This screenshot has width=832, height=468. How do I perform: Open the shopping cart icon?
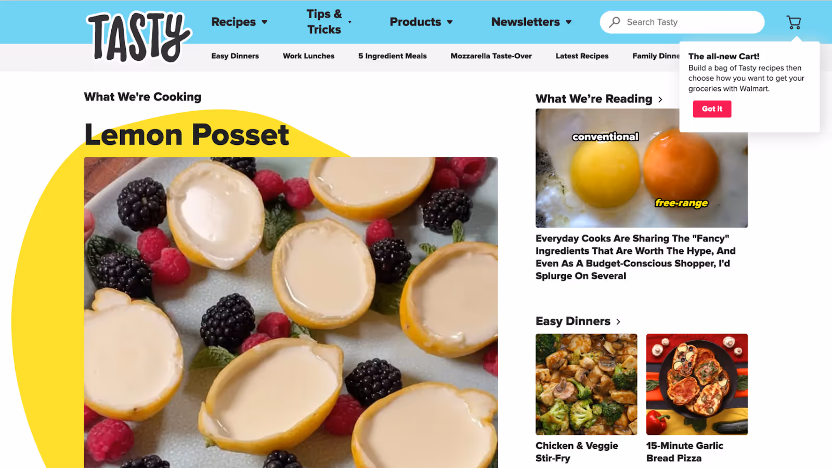(x=794, y=22)
